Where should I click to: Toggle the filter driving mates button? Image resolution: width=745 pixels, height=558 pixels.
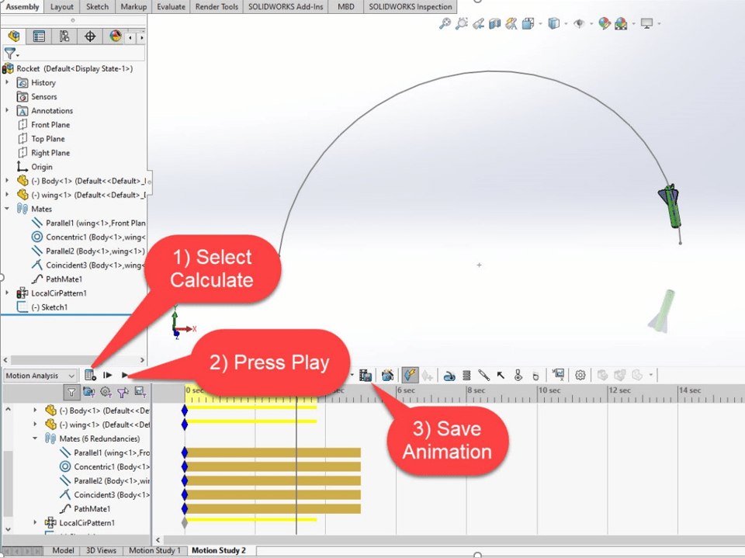coord(106,392)
